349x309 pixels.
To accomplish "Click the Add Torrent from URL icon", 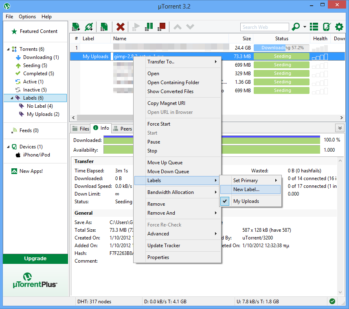I will [x=89, y=27].
